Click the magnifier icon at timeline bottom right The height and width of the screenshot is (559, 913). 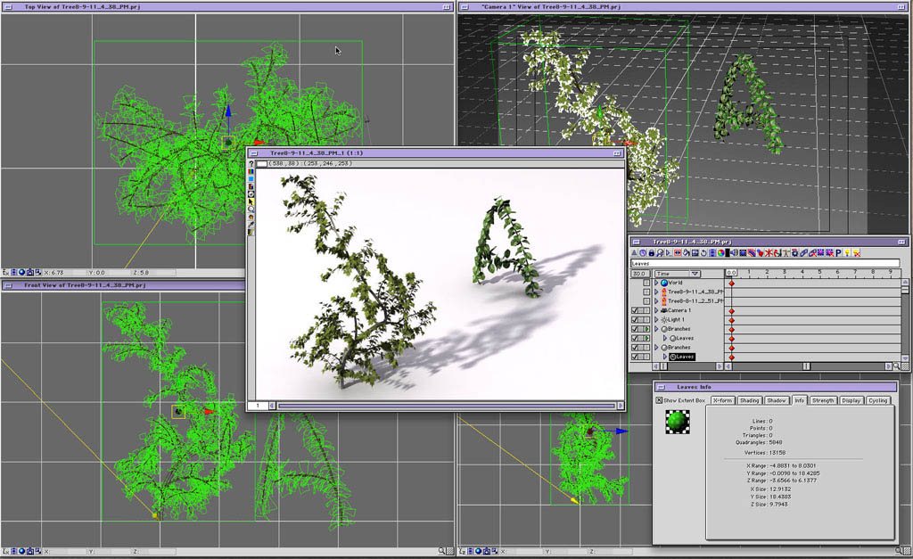click(x=896, y=366)
